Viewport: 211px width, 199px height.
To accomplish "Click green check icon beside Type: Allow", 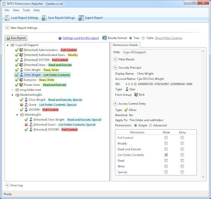I will click(x=126, y=110).
